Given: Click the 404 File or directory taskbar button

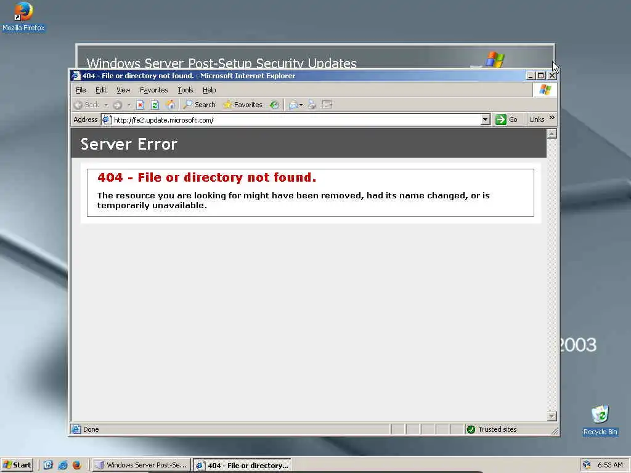Looking at the screenshot, I should coord(242,466).
